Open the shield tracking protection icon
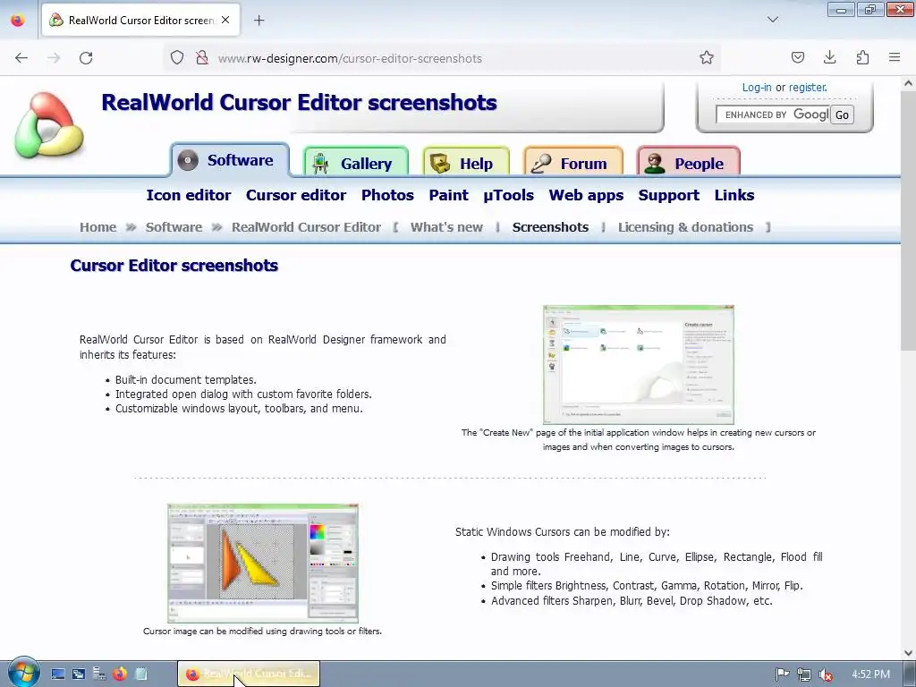This screenshot has width=916, height=687. [177, 57]
